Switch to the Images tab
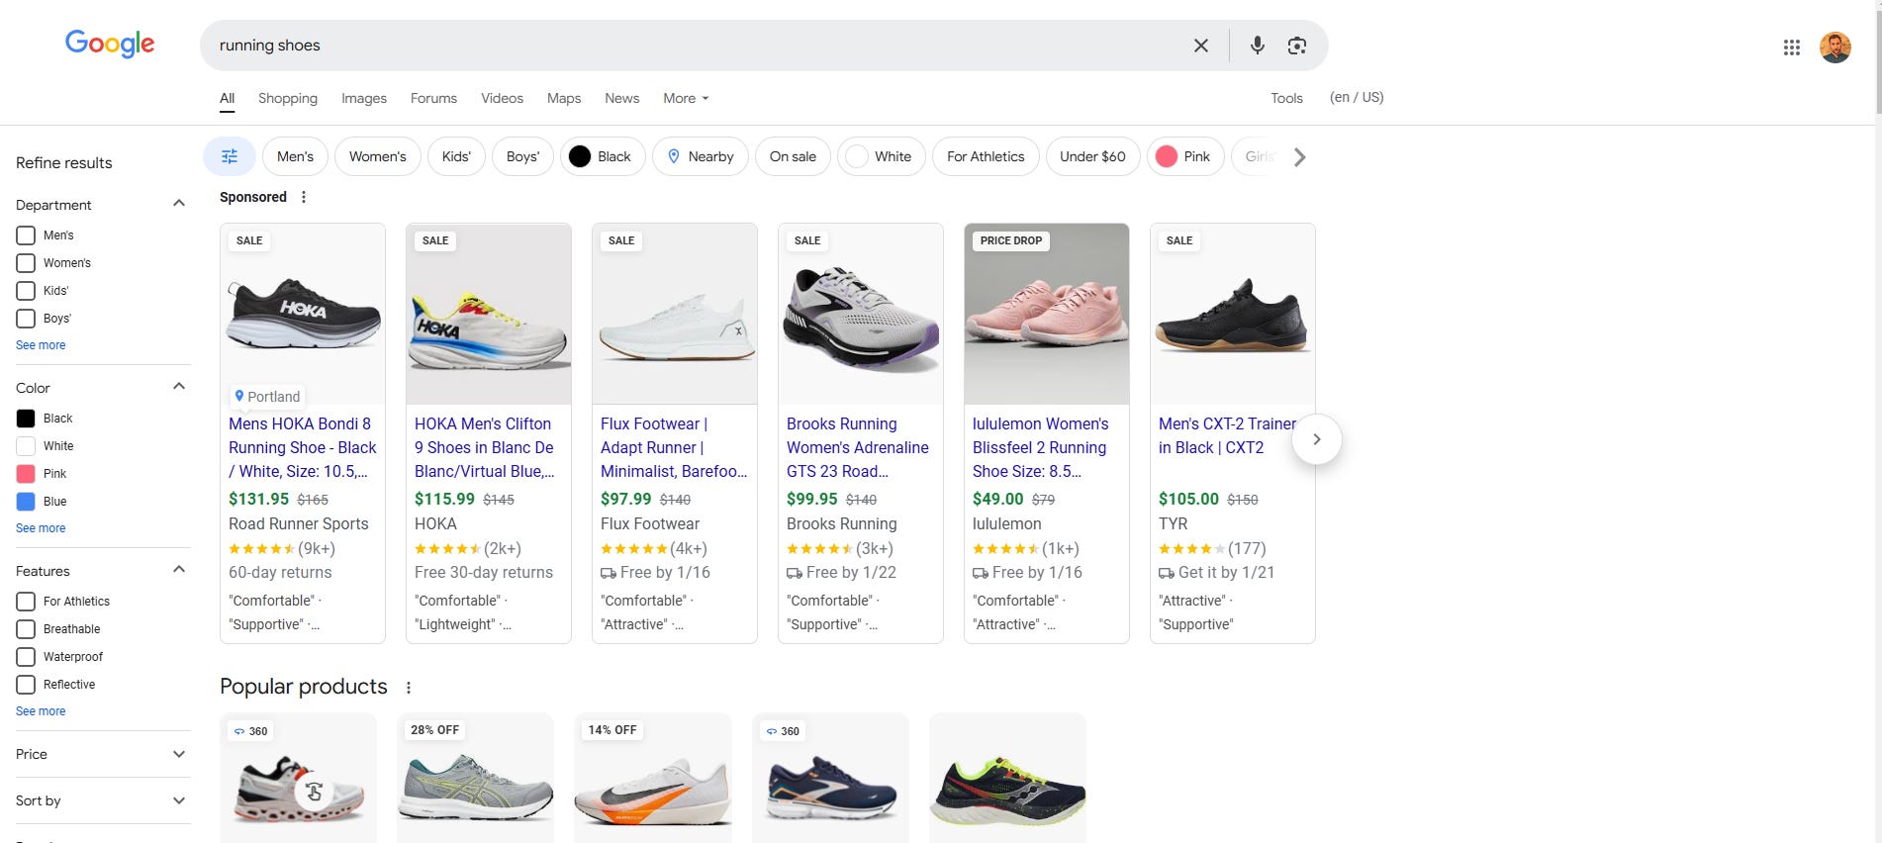Image resolution: width=1882 pixels, height=843 pixels. pyautogui.click(x=364, y=98)
